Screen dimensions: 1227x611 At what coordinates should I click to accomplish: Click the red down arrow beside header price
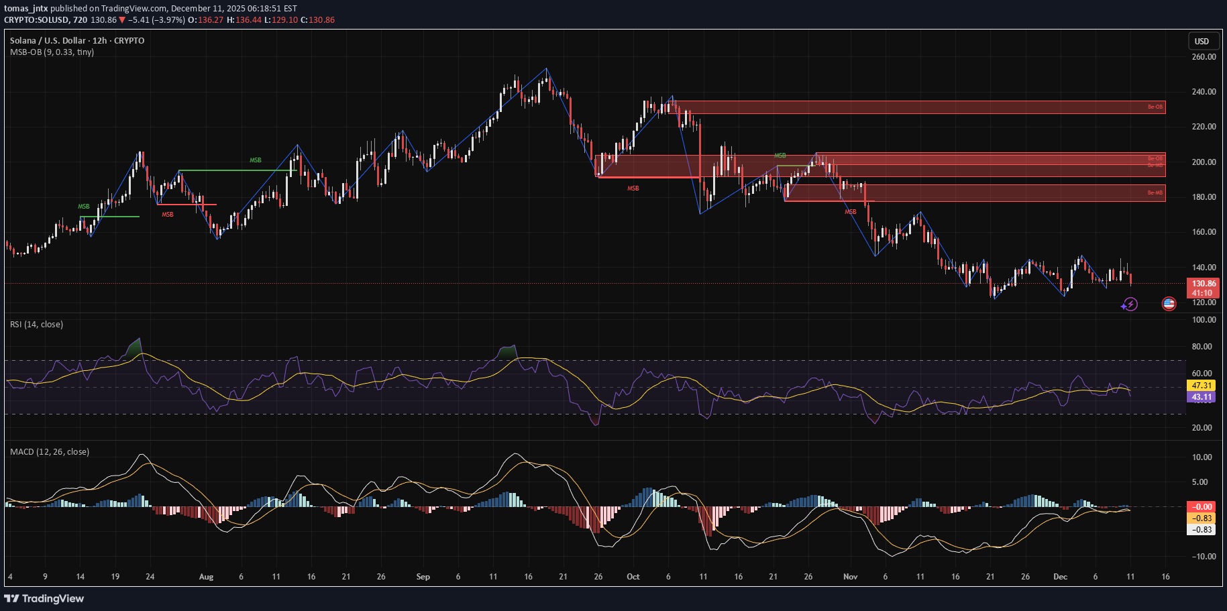[x=122, y=20]
